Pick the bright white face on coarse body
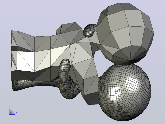The height and width of the screenshot is (124, 165). click(26, 61)
